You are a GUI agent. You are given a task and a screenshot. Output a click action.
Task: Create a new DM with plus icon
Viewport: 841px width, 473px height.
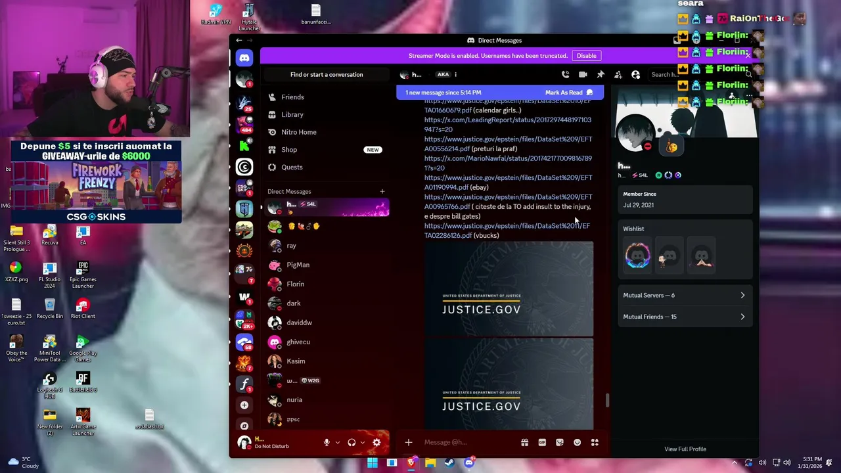coord(382,191)
